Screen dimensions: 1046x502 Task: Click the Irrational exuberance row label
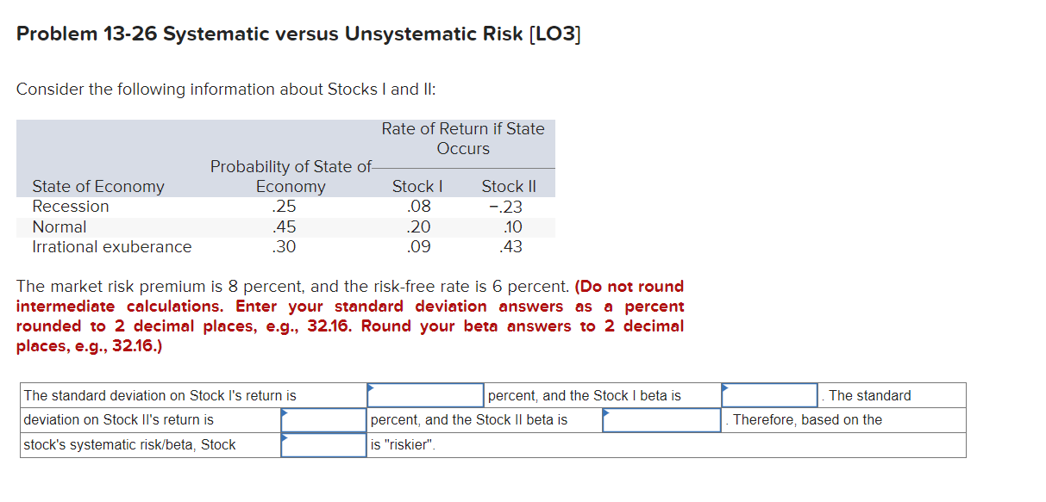click(x=112, y=246)
